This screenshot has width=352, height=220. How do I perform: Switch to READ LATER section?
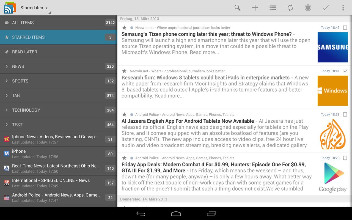25,52
